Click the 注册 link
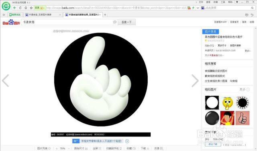This screenshot has height=151, width=257. 252,22
